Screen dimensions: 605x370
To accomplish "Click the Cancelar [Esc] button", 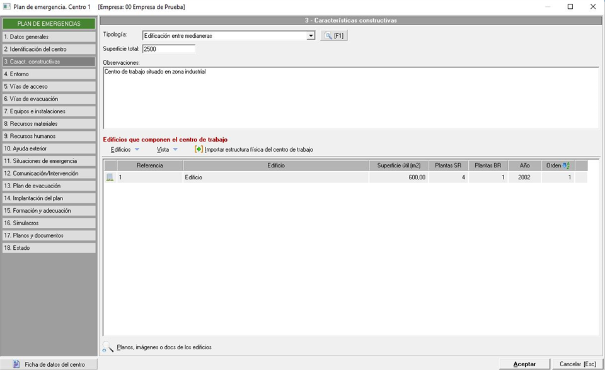I will [x=578, y=364].
